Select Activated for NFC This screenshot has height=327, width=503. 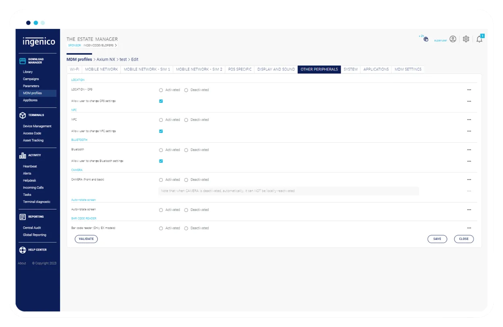(161, 120)
